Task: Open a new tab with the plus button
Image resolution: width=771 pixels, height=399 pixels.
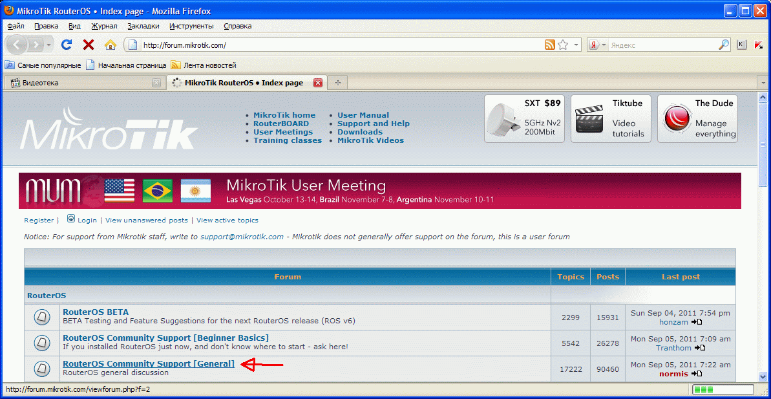Action: pyautogui.click(x=338, y=83)
